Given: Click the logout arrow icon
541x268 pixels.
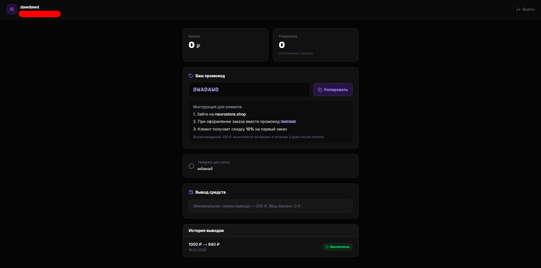Looking at the screenshot, I should coord(518,9).
